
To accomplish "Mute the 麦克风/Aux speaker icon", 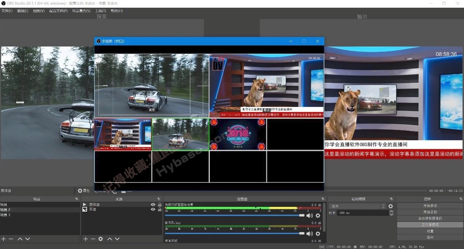I will point(309,233).
